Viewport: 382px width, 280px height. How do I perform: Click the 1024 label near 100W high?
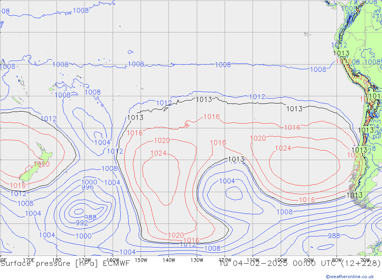[283, 148]
